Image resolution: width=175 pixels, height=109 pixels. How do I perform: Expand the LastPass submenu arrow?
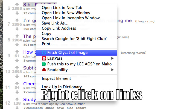click(112, 58)
